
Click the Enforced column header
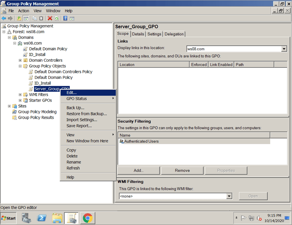[x=199, y=65]
